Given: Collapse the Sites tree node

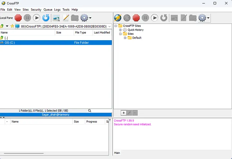Looking at the screenshot, I should click(x=120, y=34).
